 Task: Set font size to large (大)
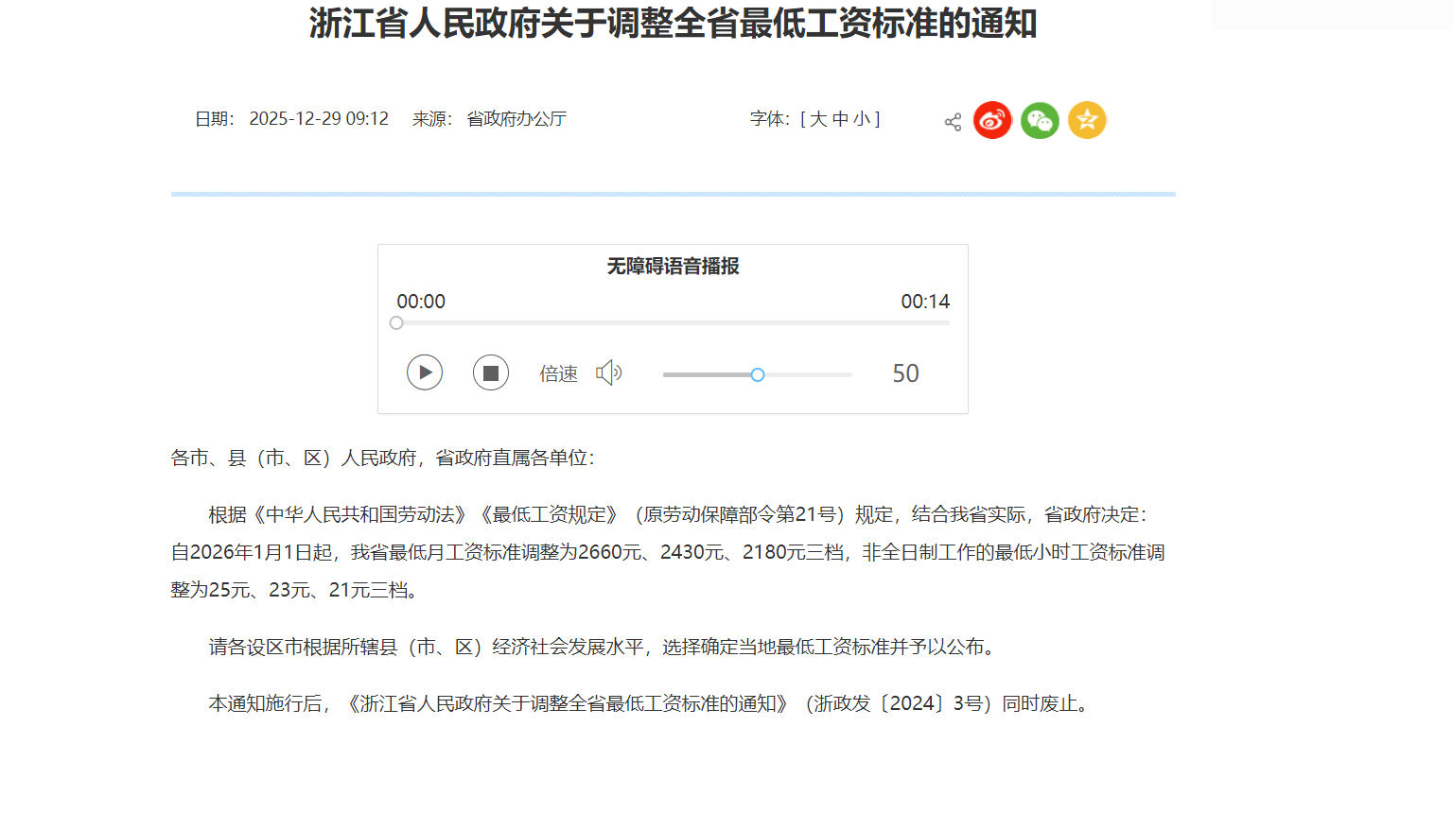pyautogui.click(x=818, y=118)
